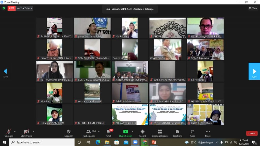Image resolution: width=260 pixels, height=146 pixels.
Task: Unmute the microphone
Action: pos(9,133)
